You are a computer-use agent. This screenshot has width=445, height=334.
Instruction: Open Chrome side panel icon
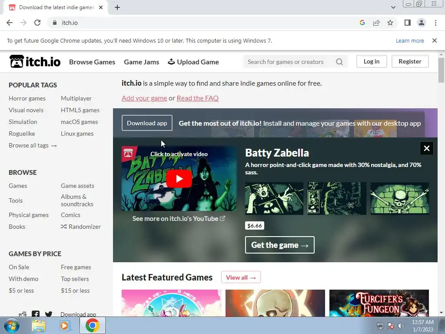(408, 23)
